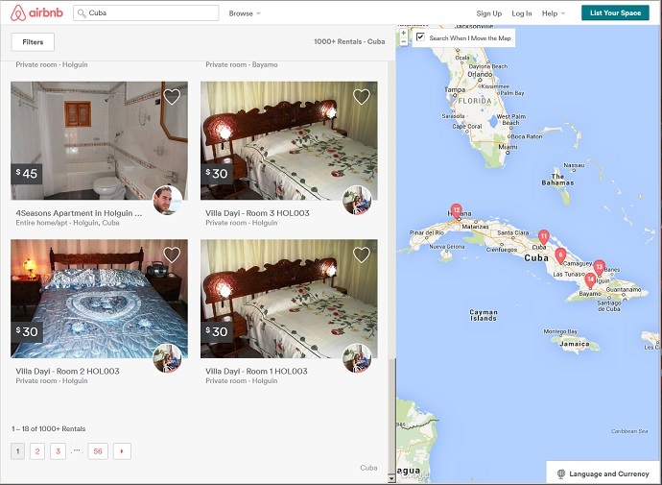The image size is (662, 485).
Task: Click the Cuba search field
Action: point(146,13)
